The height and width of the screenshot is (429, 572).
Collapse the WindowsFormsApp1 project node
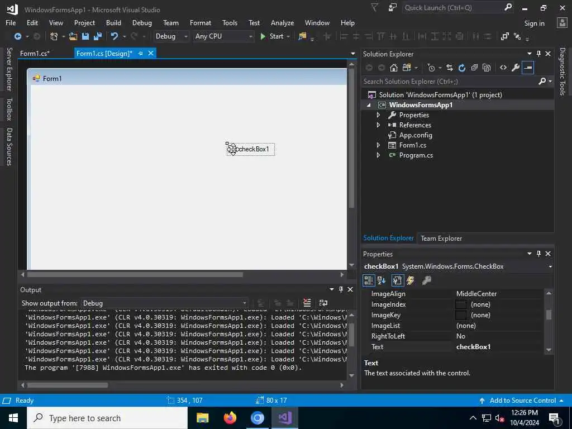pos(369,105)
